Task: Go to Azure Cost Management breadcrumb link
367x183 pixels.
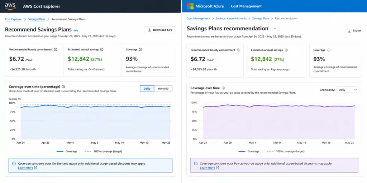Action: (x=199, y=18)
